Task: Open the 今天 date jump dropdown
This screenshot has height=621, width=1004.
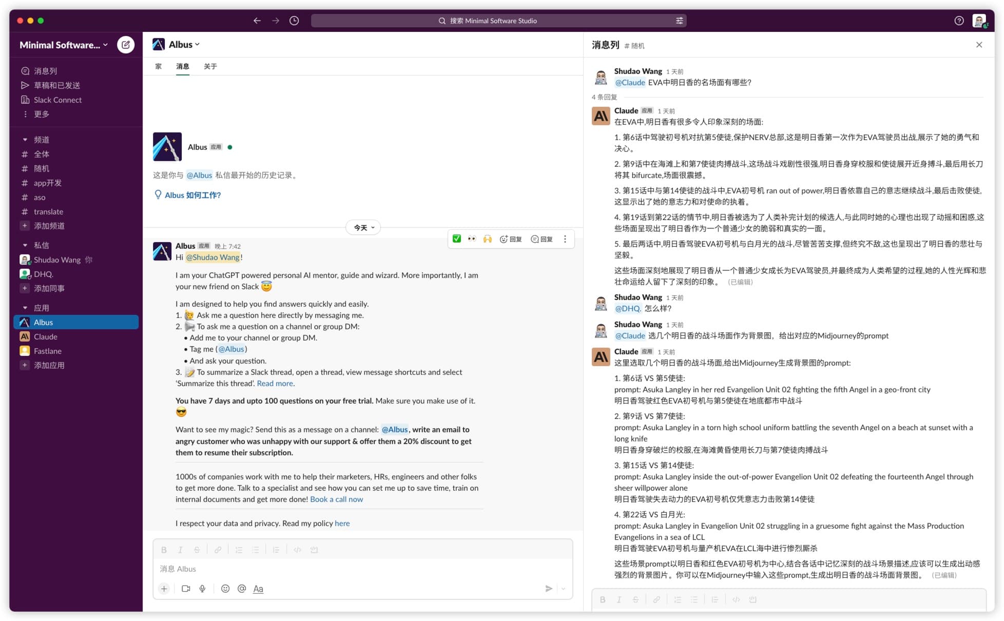Action: pyautogui.click(x=363, y=228)
